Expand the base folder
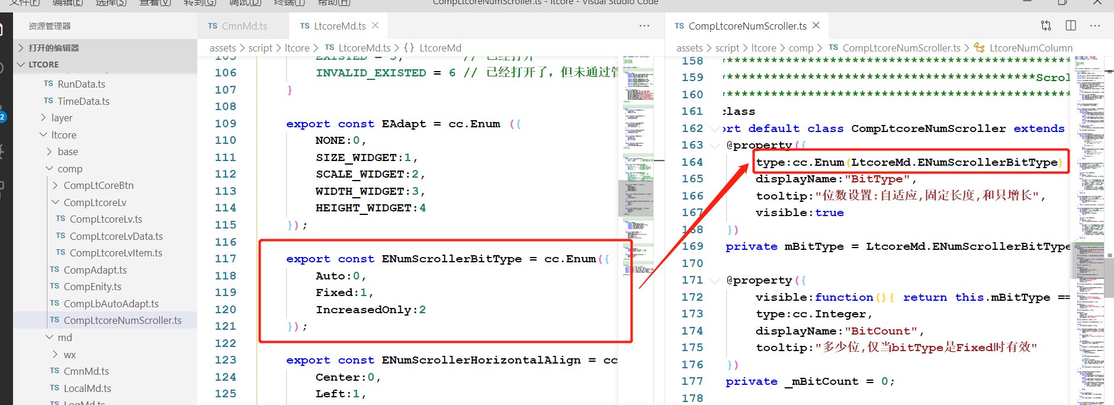 [x=49, y=152]
